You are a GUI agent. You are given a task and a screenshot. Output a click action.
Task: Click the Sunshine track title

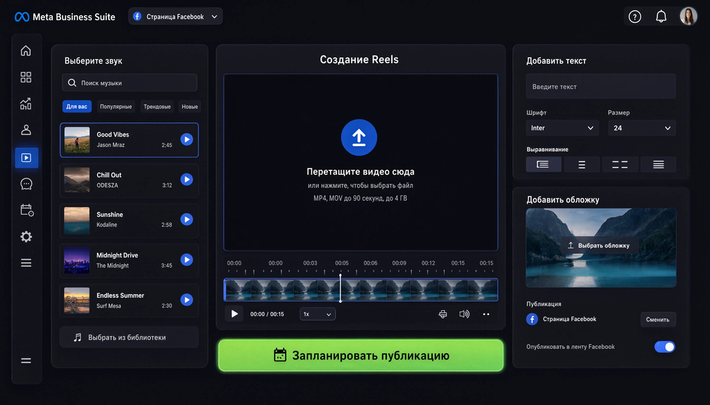point(110,215)
